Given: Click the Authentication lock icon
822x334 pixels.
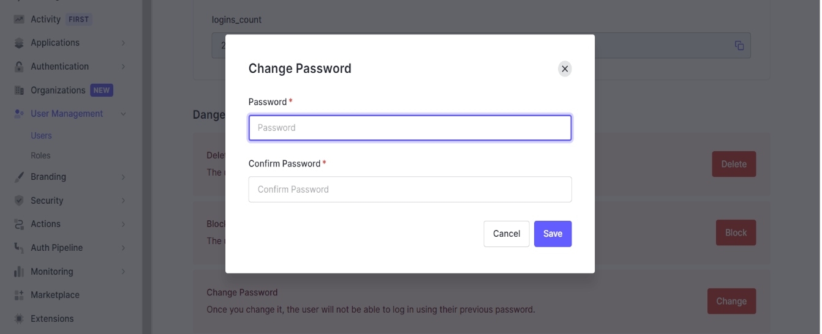Looking at the screenshot, I should pyautogui.click(x=19, y=67).
